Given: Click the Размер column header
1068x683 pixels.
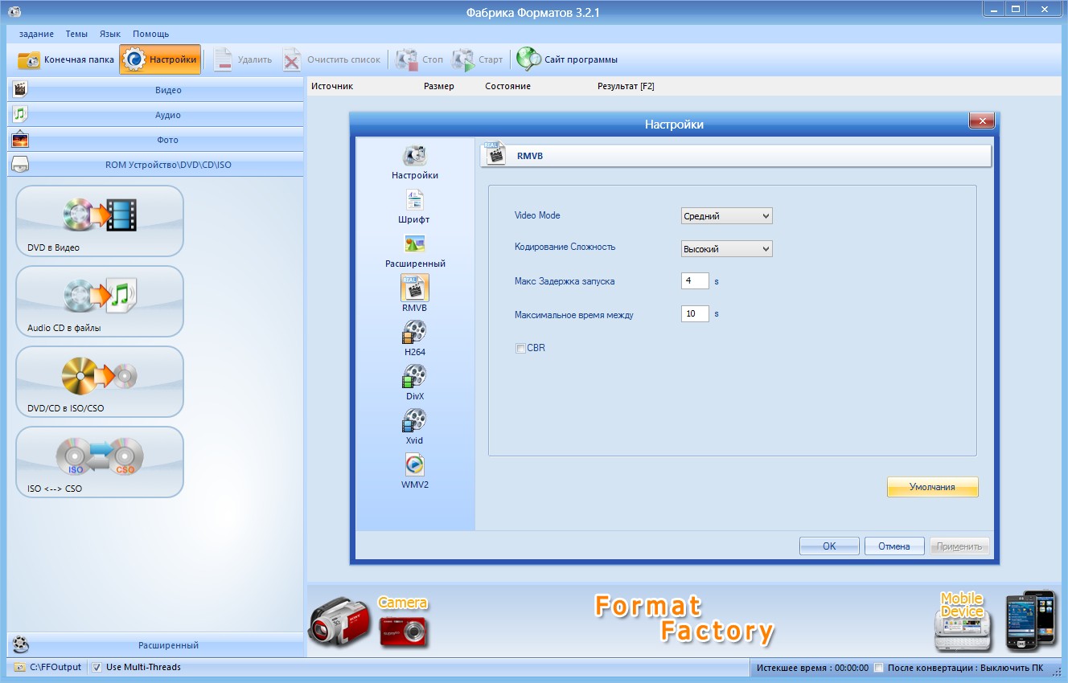Looking at the screenshot, I should [438, 86].
